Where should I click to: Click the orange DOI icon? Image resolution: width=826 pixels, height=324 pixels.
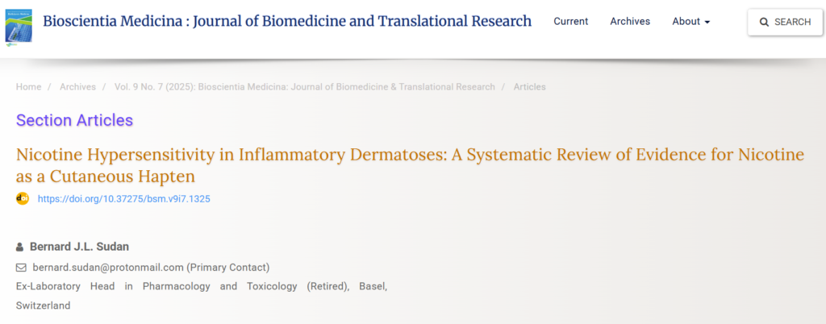pyautogui.click(x=23, y=198)
